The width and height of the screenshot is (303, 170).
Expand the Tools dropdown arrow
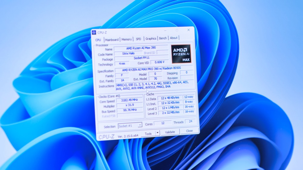coord(157,133)
